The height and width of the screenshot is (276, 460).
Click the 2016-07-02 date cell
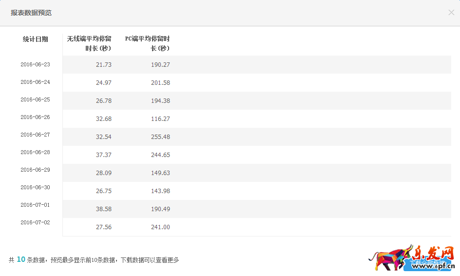pyautogui.click(x=35, y=222)
